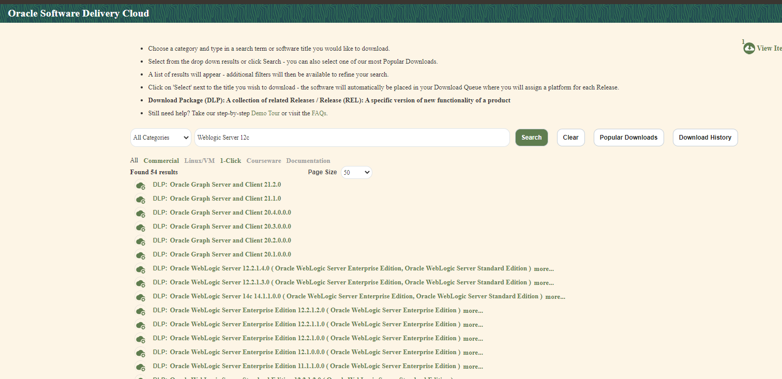Expand more... for WebLogic Server 14c 14.1.1.0.0
Screen dimensions: 782x379
click(555, 297)
